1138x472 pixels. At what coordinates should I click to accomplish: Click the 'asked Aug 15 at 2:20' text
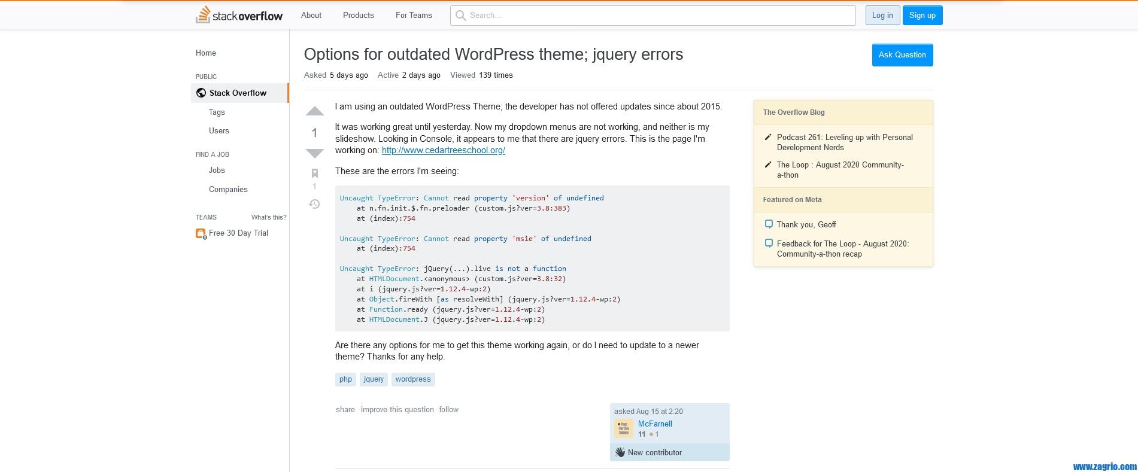(x=648, y=412)
